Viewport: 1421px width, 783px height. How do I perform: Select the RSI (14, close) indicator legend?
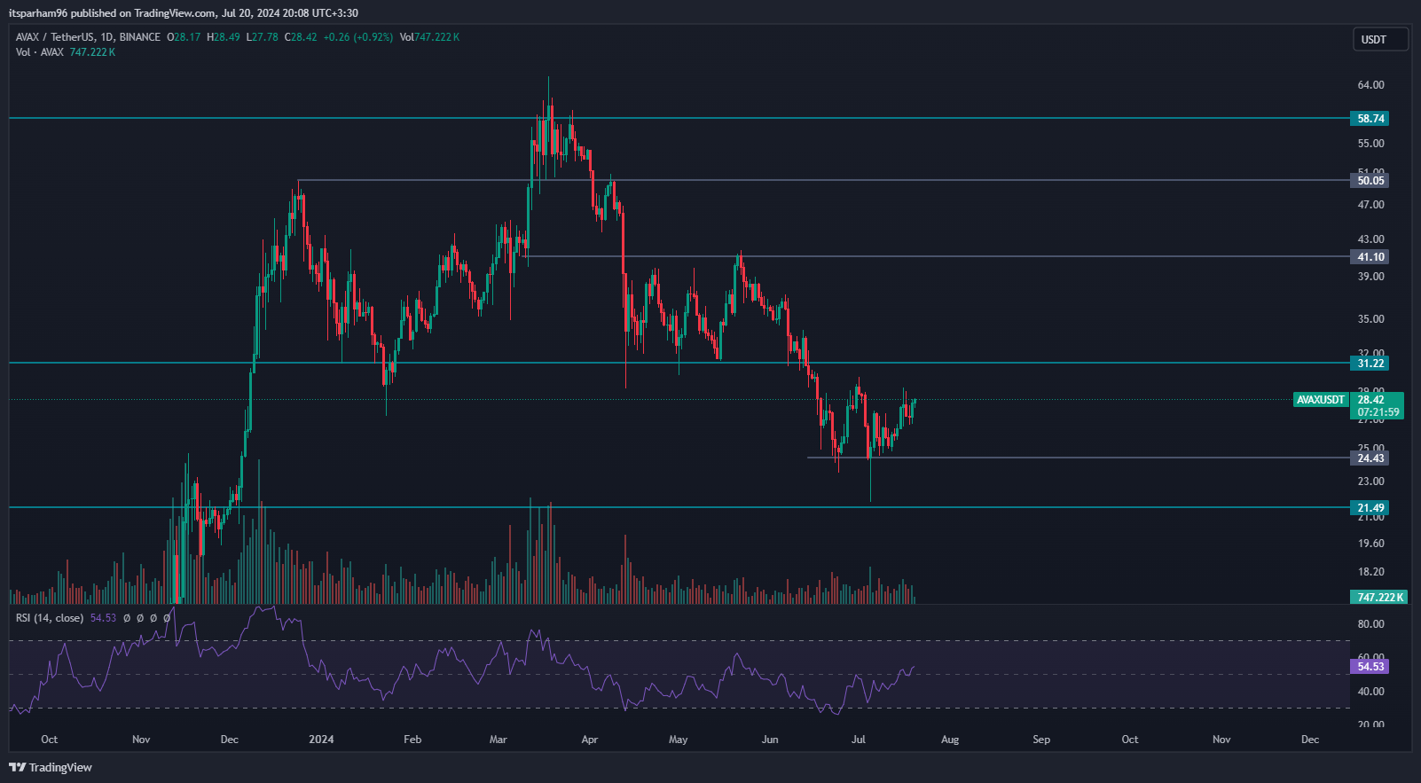50,618
